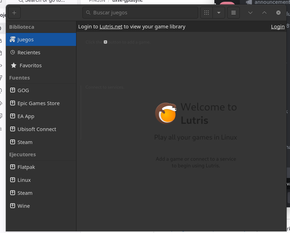Viewport: 290px width, 233px height.
Task: Open the view options dropdown arrow
Action: pyautogui.click(x=219, y=13)
